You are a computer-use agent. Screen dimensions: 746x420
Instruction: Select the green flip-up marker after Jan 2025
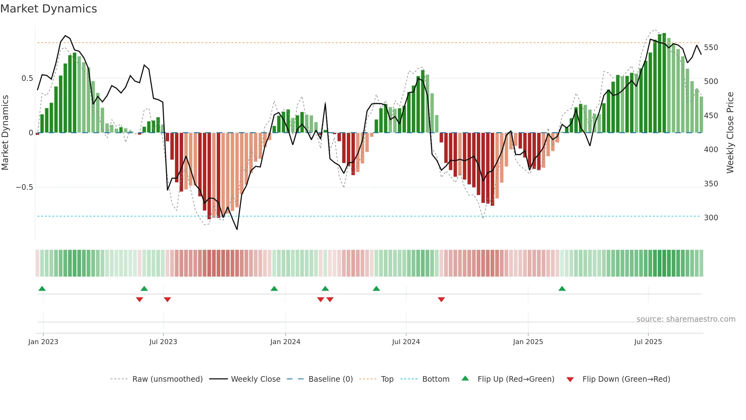tap(562, 288)
